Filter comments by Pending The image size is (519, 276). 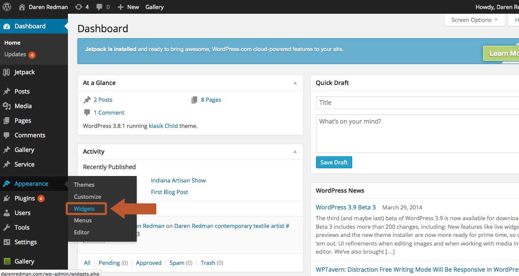pos(109,263)
